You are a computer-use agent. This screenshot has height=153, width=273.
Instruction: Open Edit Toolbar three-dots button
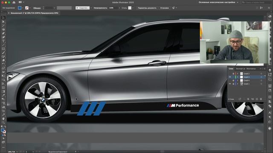[3, 147]
